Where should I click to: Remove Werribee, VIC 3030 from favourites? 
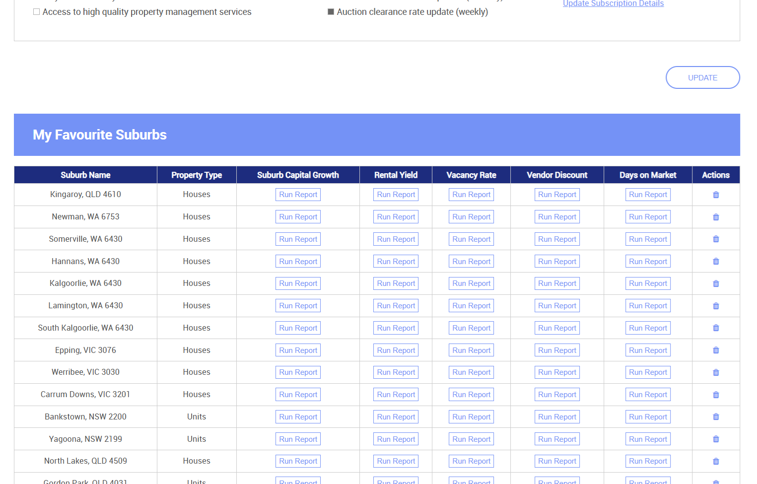(715, 372)
